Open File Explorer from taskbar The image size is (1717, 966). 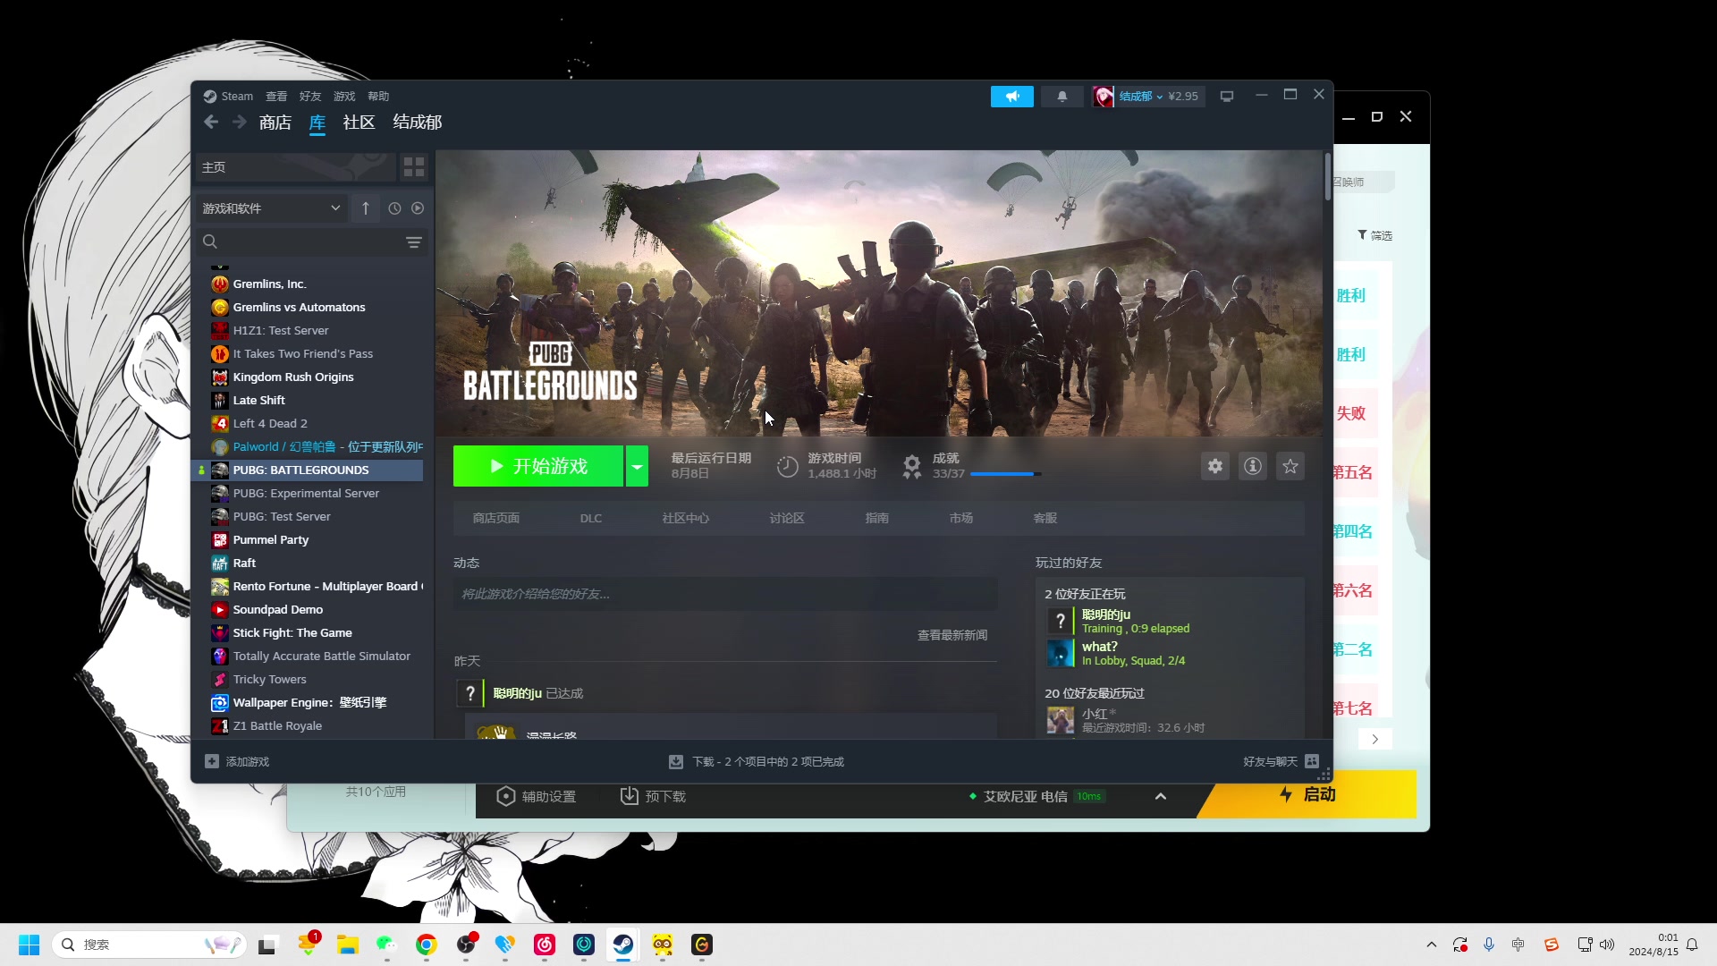347,945
